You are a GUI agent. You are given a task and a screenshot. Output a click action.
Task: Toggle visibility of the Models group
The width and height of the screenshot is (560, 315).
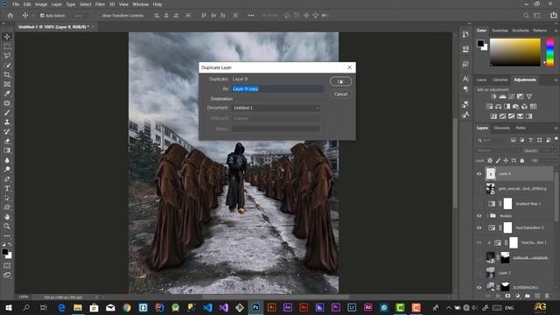click(x=479, y=216)
